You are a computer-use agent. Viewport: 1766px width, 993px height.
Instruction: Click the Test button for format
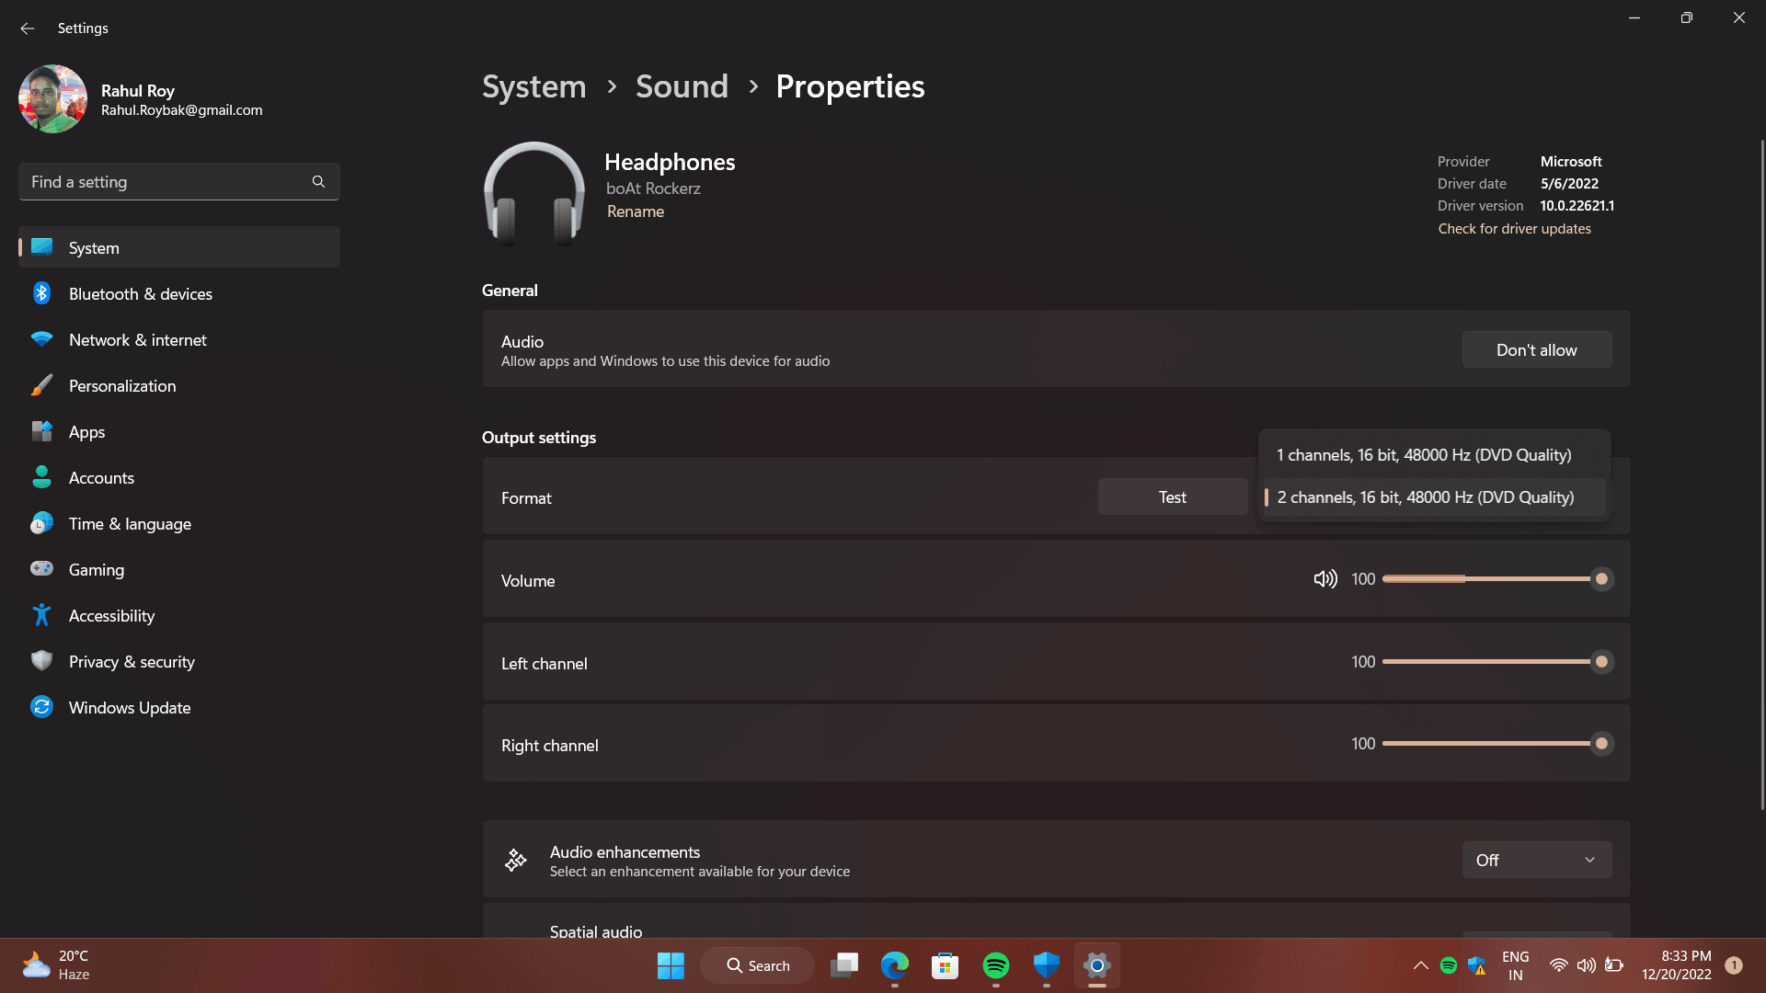(x=1172, y=496)
